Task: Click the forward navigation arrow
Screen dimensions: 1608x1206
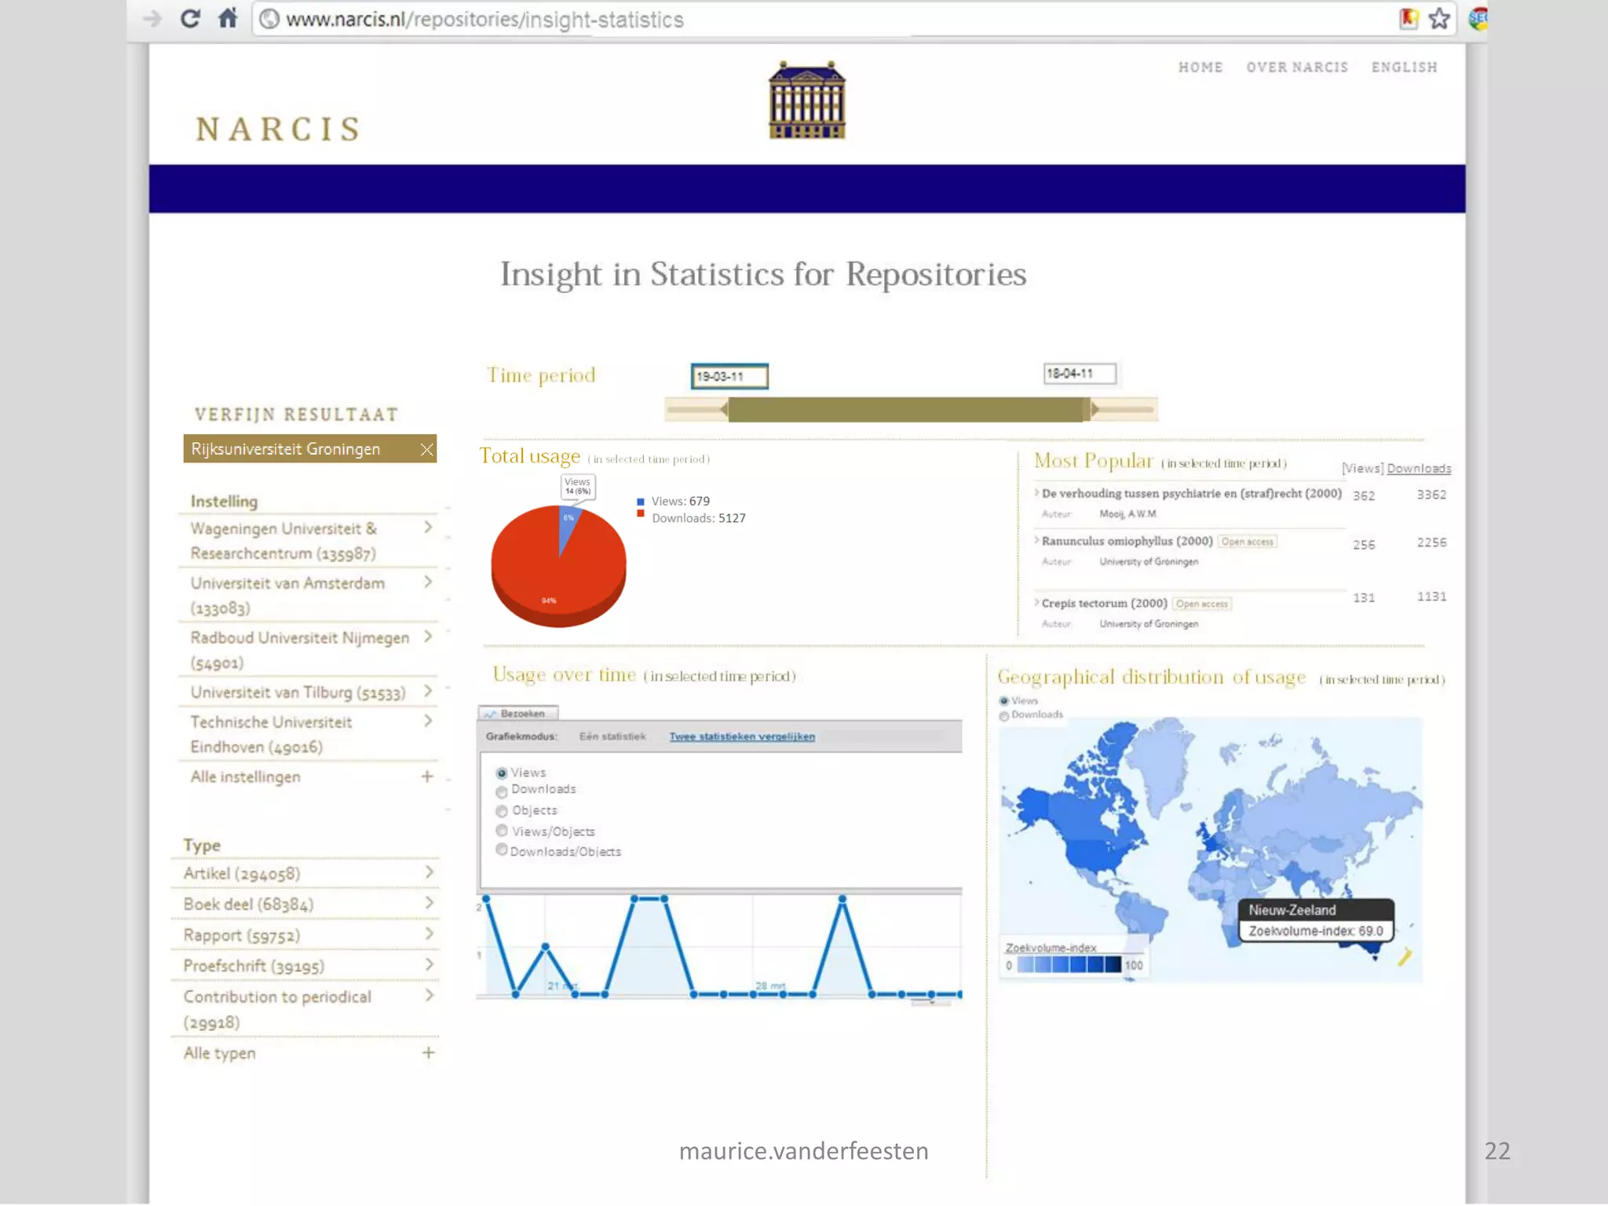Action: (152, 18)
